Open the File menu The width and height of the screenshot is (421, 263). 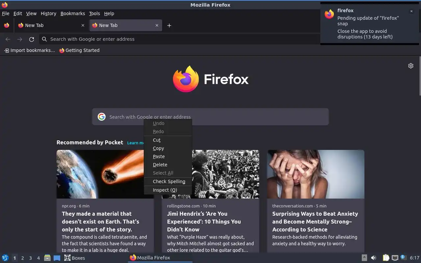pyautogui.click(x=6, y=13)
